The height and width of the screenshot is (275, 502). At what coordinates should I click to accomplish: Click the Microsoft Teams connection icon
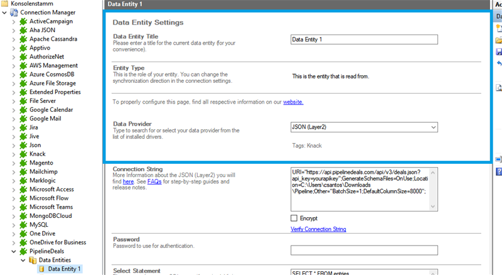pyautogui.click(x=24, y=207)
